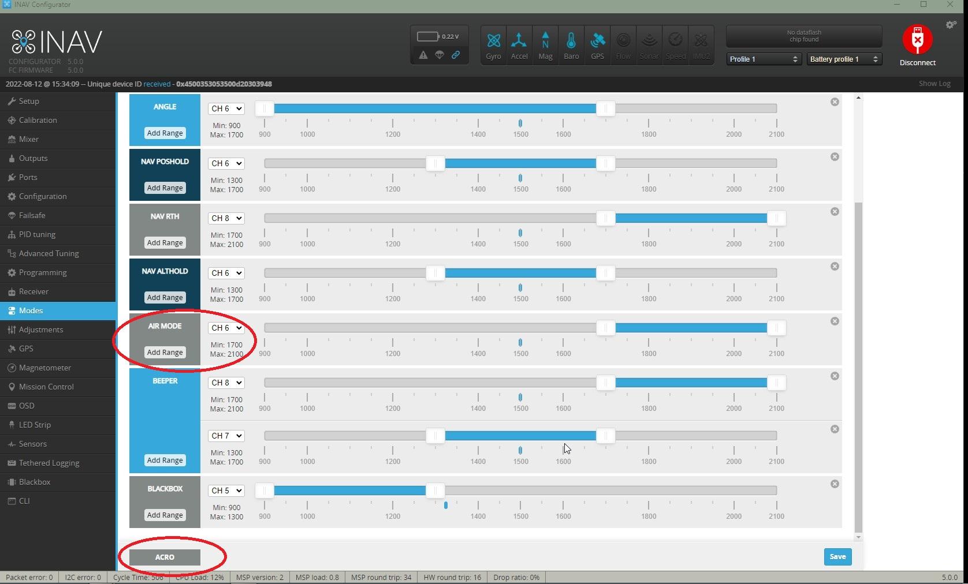The height and width of the screenshot is (584, 968).
Task: Delete the BLACKBOX range with X icon
Action: (835, 484)
